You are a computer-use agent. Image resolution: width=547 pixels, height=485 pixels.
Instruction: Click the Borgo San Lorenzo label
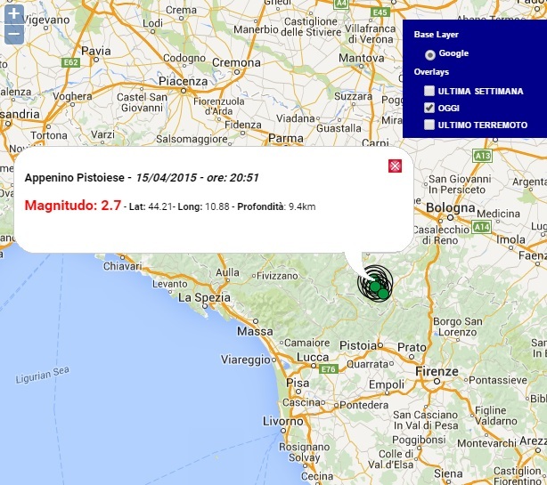tap(458, 327)
